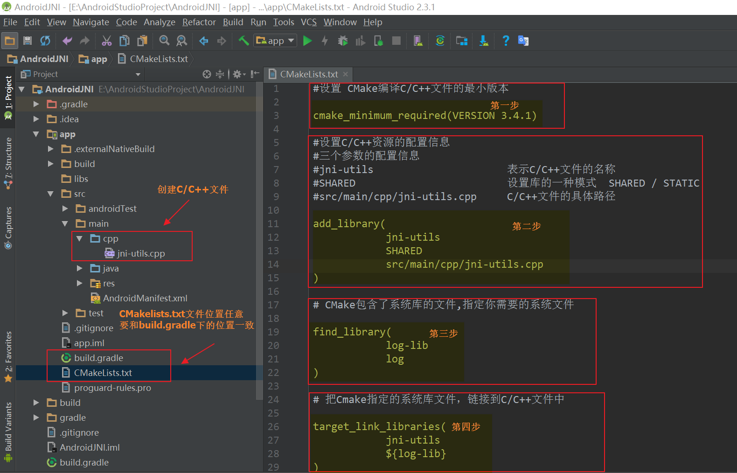Open the AVD Manager icon

[418, 41]
